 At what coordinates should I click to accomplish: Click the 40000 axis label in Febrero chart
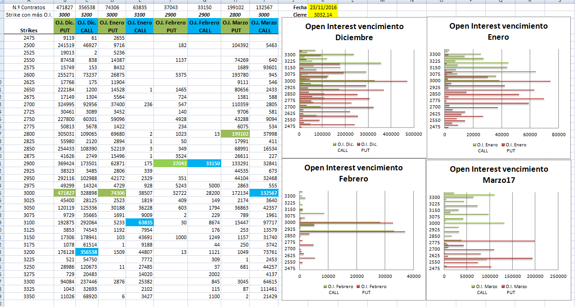(413, 276)
